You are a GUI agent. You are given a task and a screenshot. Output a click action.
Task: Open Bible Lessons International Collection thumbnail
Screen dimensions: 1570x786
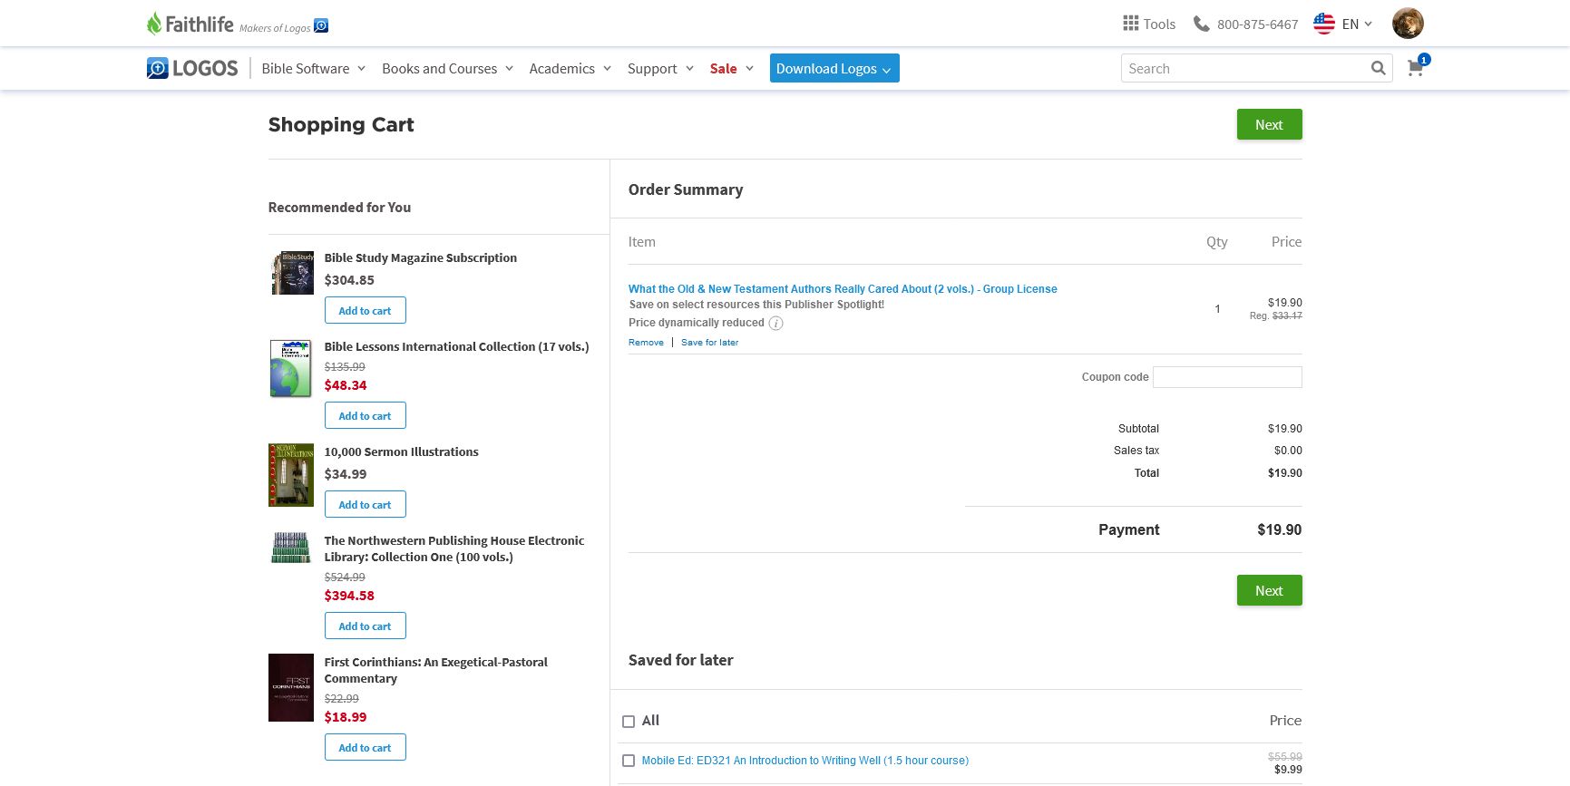point(291,368)
